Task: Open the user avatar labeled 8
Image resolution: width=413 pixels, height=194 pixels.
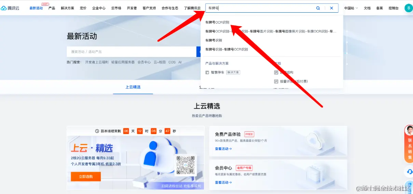Action: [409, 8]
